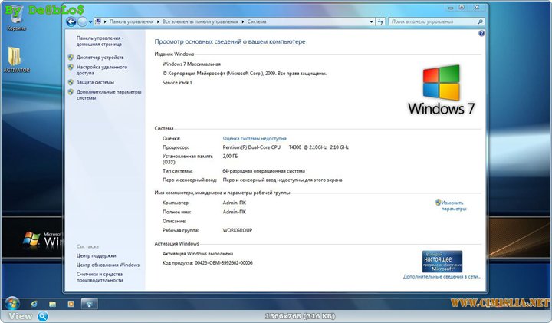Open the Recycle Bin desktop icon

tap(16, 17)
